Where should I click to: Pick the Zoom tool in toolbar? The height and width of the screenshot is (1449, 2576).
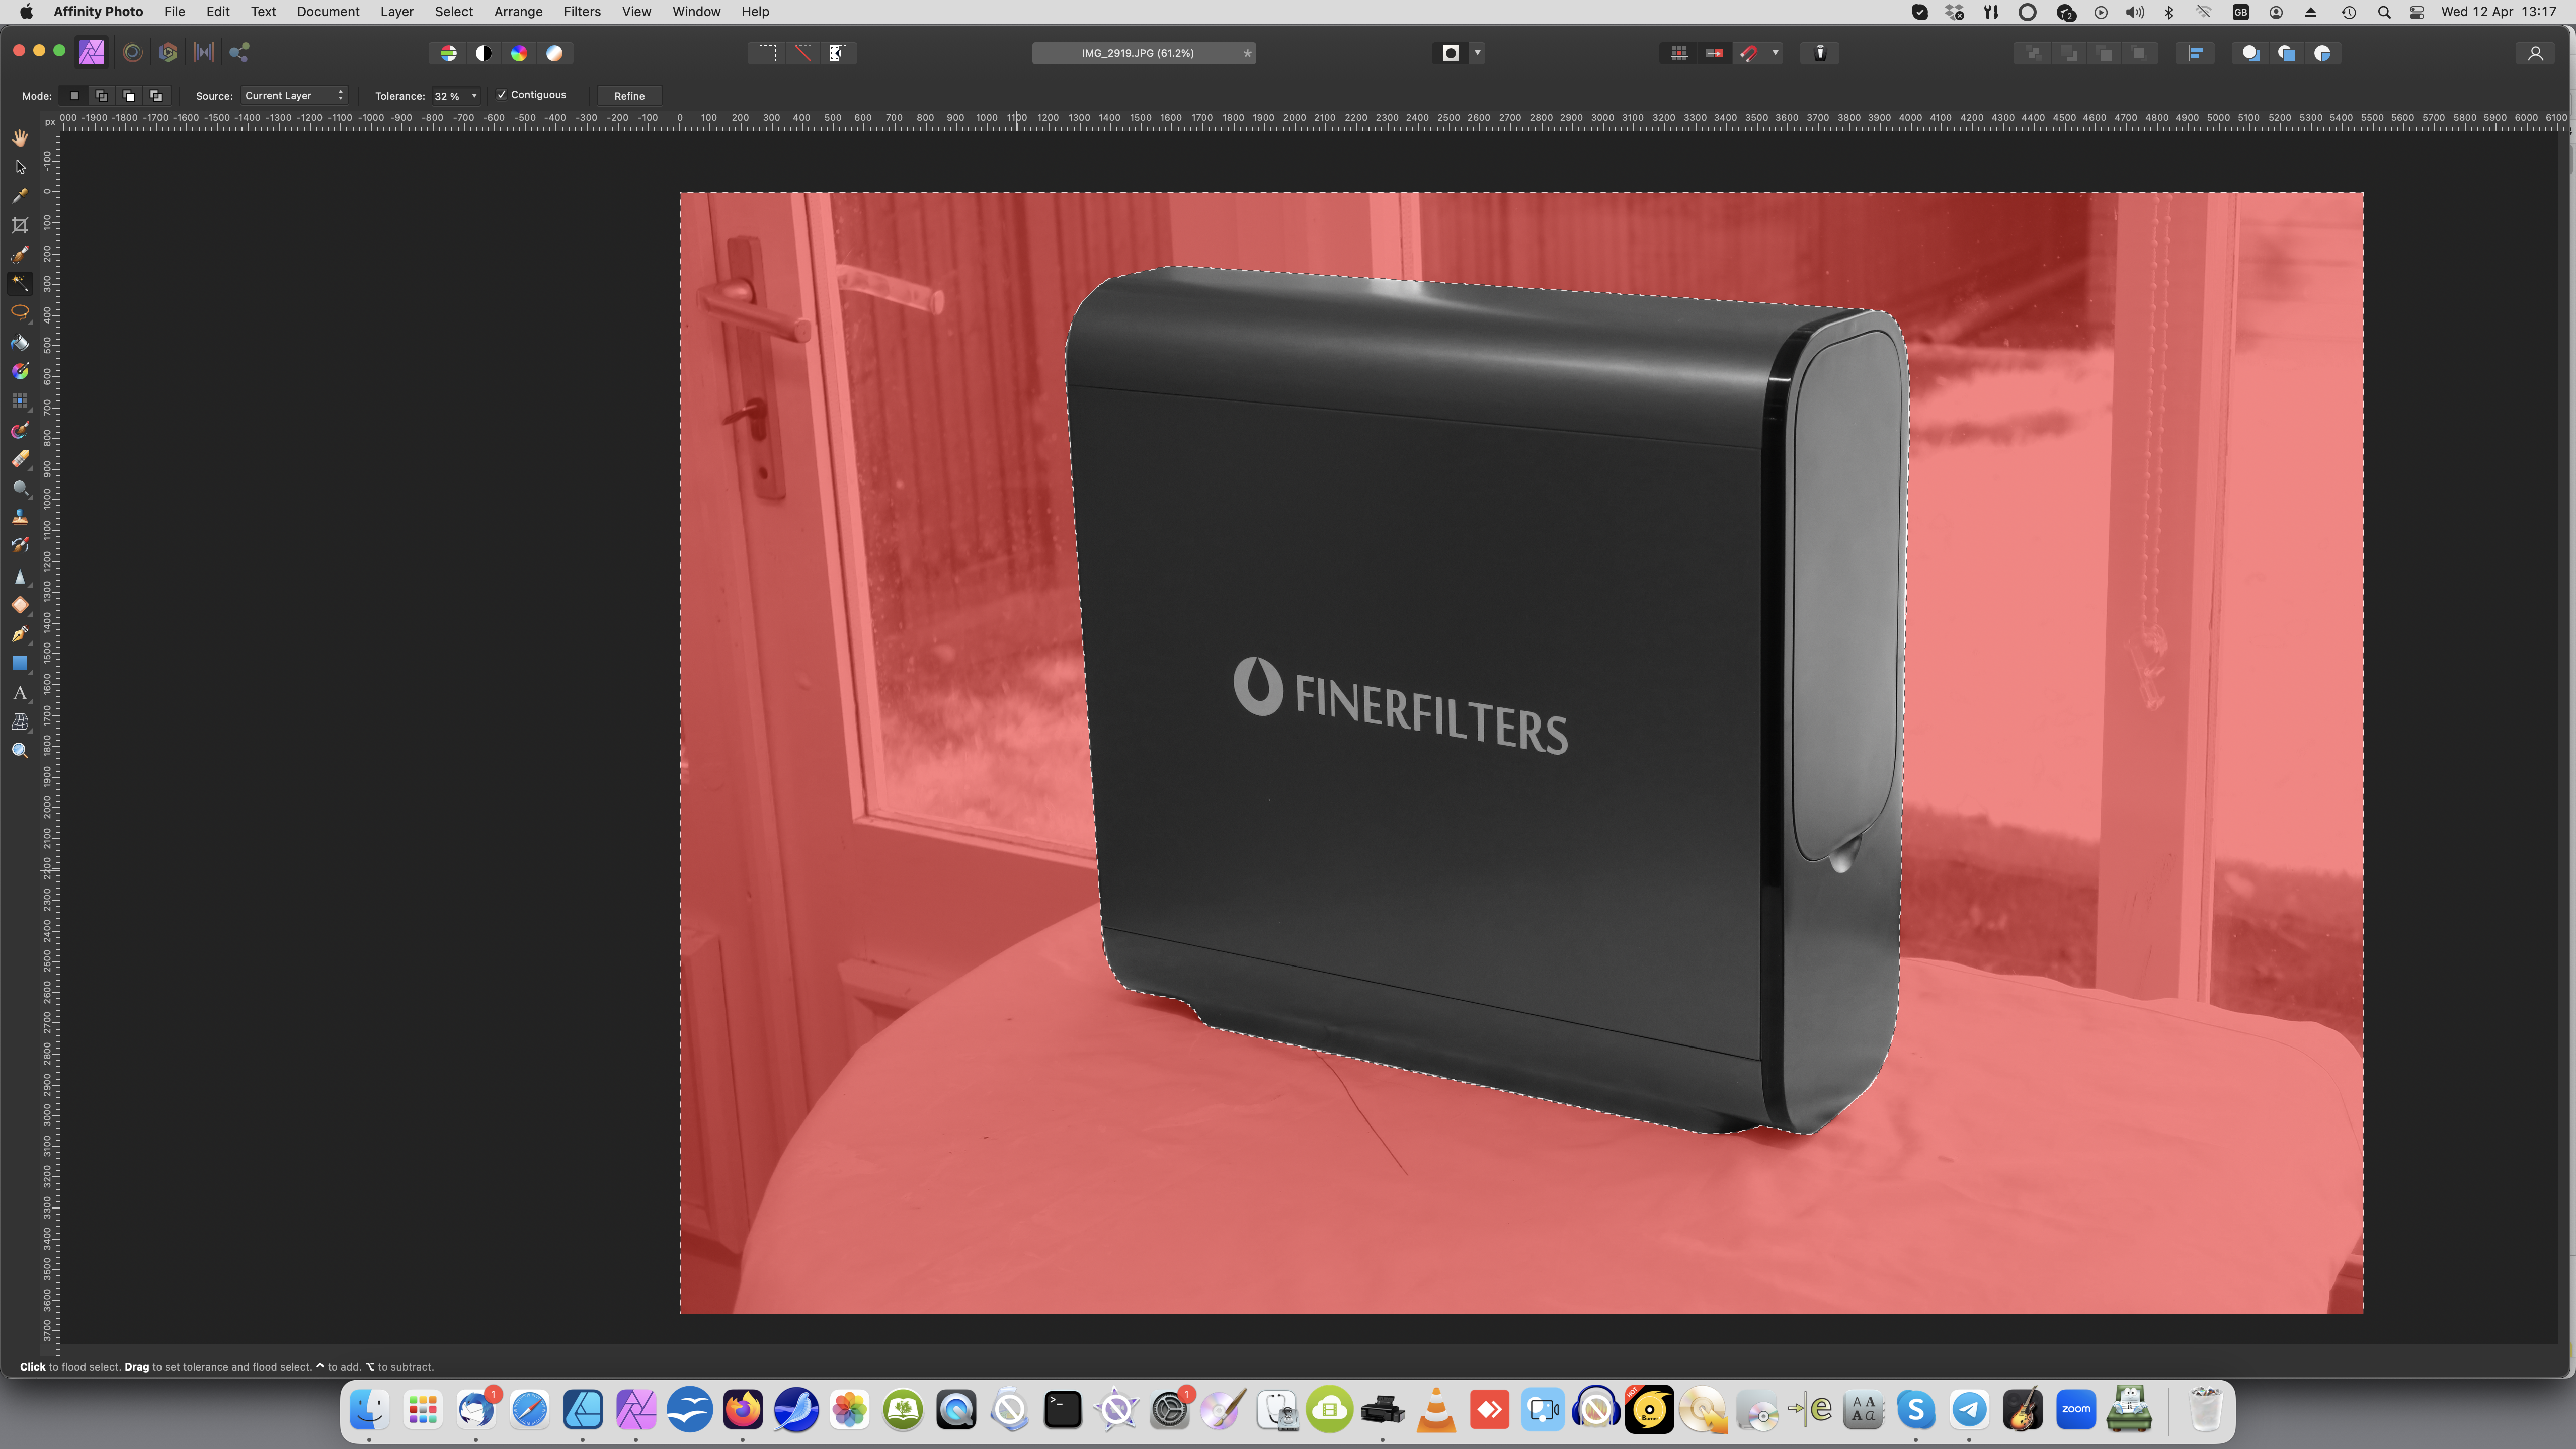[x=20, y=750]
